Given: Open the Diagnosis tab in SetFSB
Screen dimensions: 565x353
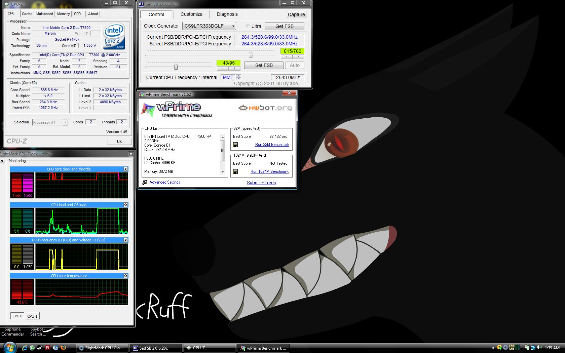Looking at the screenshot, I should (227, 14).
